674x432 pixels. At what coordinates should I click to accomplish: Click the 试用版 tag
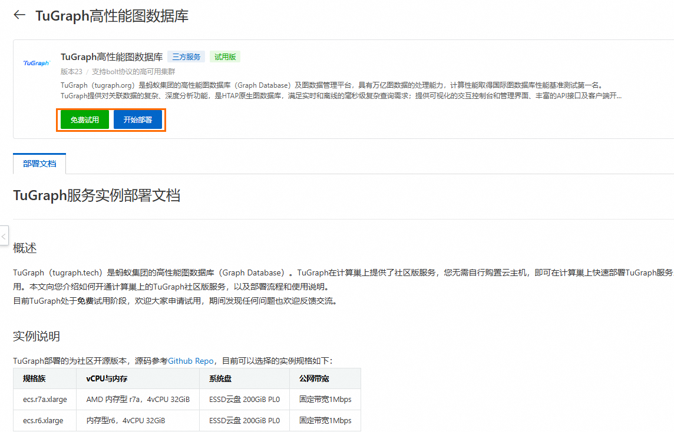coord(225,57)
